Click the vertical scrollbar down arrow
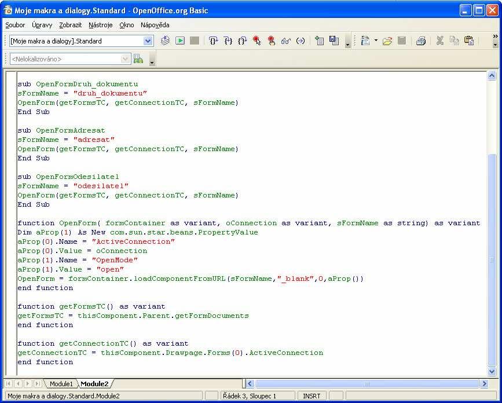The height and width of the screenshot is (403, 502). click(x=492, y=371)
